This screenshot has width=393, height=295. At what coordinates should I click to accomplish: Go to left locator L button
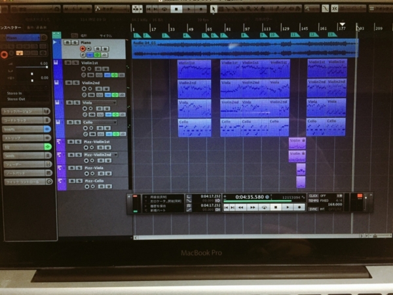pos(189,197)
